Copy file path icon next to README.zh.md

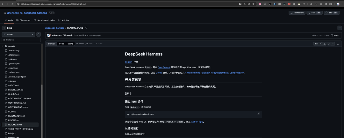pyautogui.click(x=86, y=28)
